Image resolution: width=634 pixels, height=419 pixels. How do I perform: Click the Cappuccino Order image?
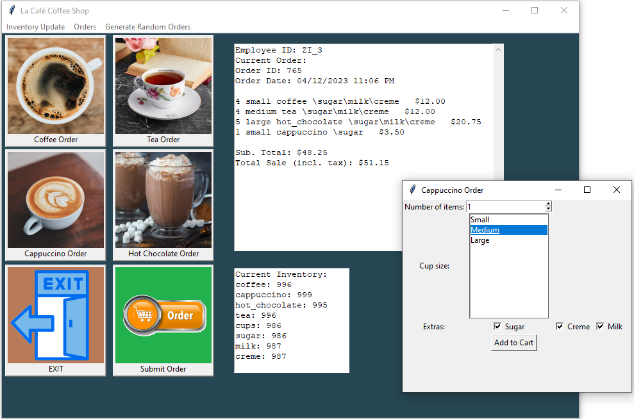click(55, 199)
